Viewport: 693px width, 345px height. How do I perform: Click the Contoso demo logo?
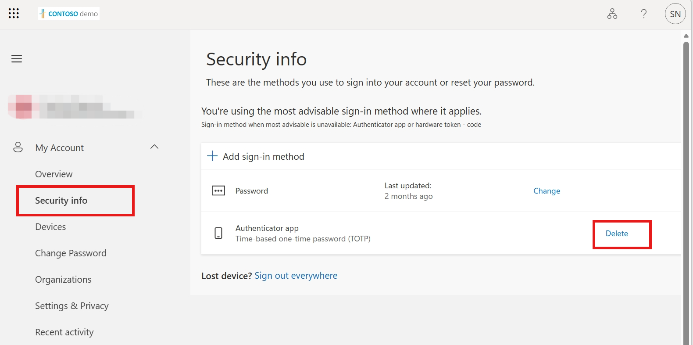(69, 14)
